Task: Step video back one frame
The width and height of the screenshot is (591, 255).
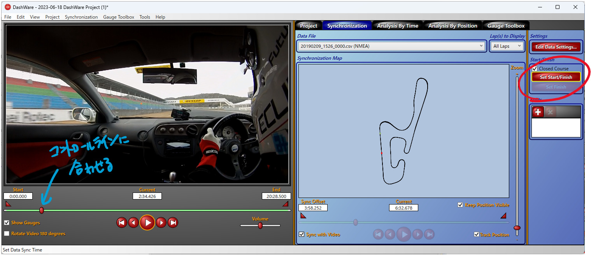Action: [133, 223]
